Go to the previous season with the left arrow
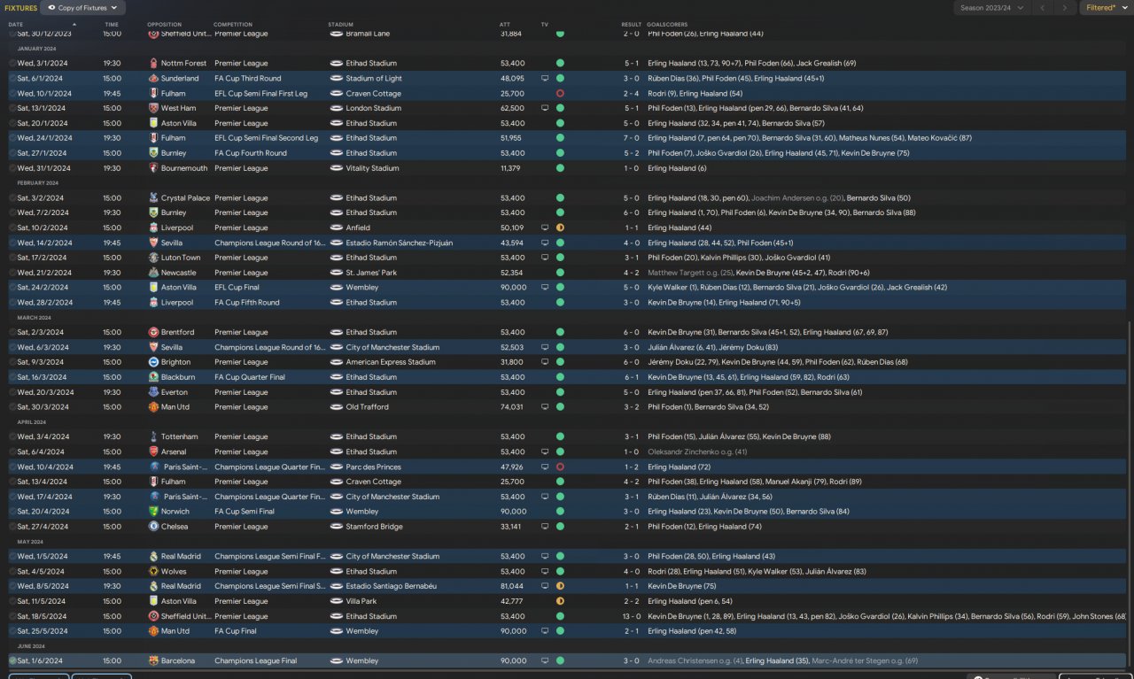This screenshot has width=1134, height=679. coord(1042,8)
